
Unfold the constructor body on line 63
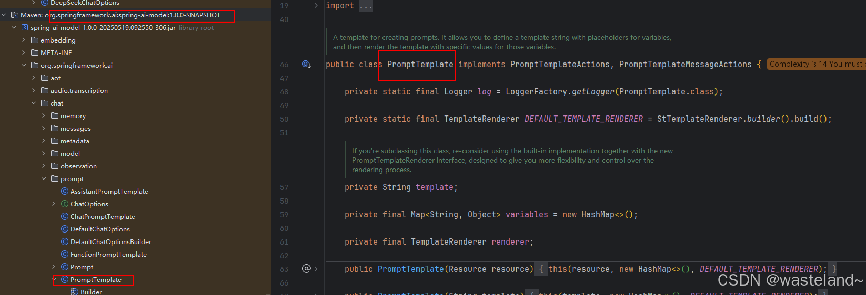point(316,269)
